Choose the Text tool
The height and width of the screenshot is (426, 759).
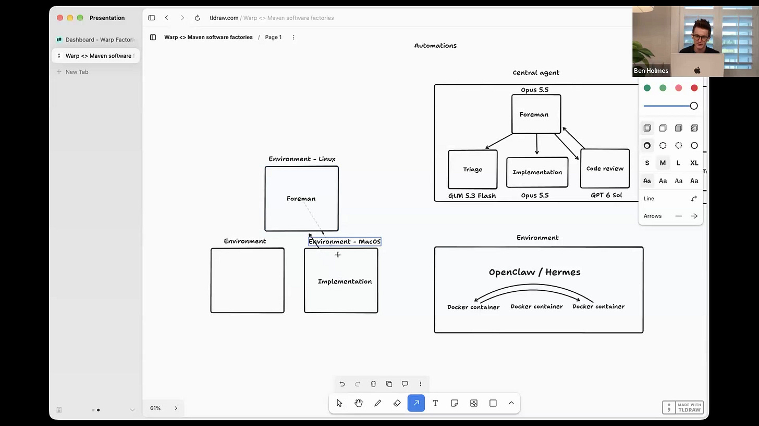(435, 403)
